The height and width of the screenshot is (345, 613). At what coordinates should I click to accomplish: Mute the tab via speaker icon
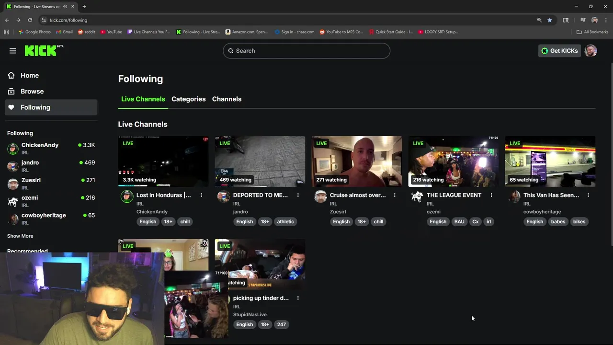(65, 6)
